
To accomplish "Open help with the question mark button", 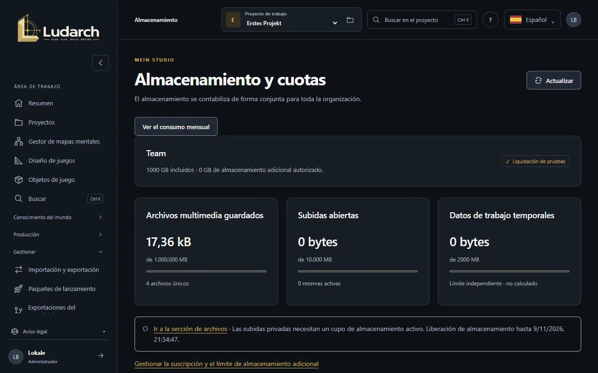I will (490, 20).
